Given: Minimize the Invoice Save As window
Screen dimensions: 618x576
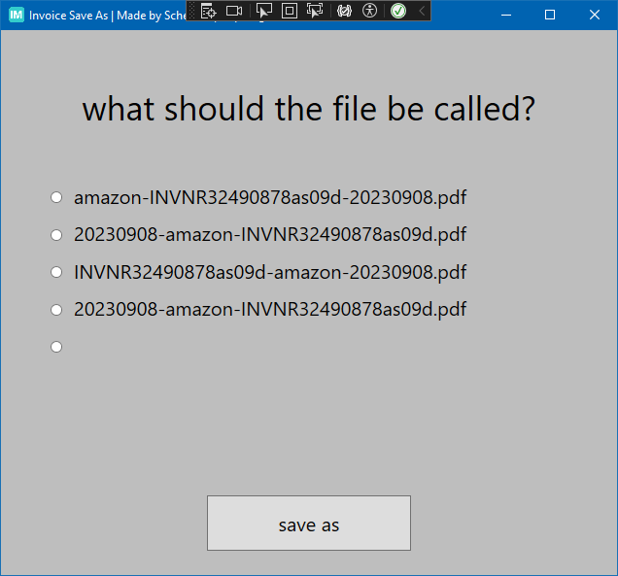Looking at the screenshot, I should 506,15.
